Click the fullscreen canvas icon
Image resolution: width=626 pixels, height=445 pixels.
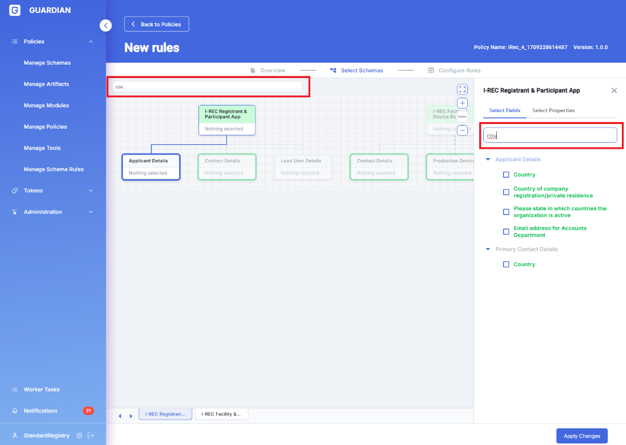463,89
